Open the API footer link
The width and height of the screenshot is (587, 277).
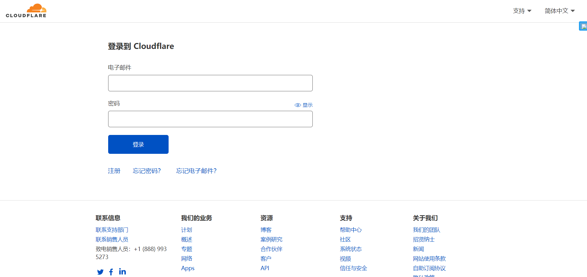tap(265, 268)
